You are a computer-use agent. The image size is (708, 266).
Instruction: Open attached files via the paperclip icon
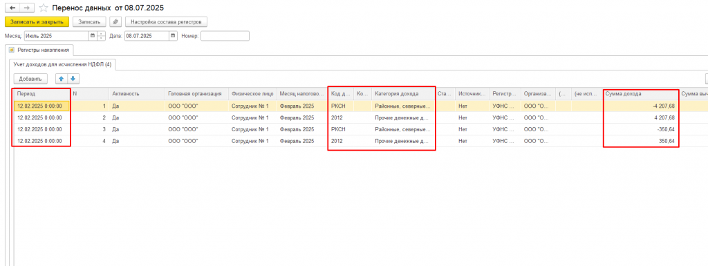tap(116, 21)
